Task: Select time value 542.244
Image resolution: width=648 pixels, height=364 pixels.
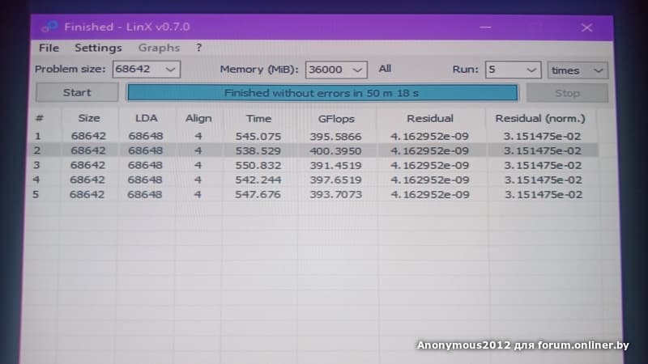Action: [x=258, y=180]
